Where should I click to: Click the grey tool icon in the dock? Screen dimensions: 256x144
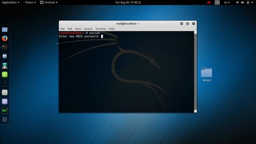coord(4,92)
